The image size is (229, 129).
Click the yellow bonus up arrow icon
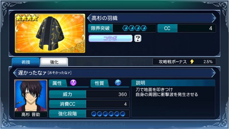[x=192, y=62]
